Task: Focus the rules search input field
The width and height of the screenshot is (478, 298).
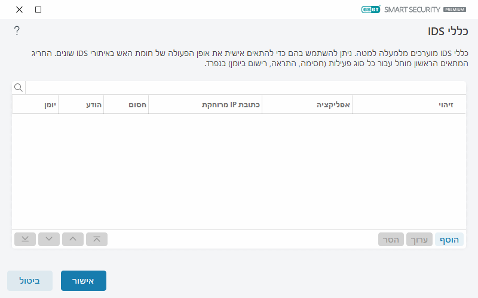Action: (x=245, y=88)
